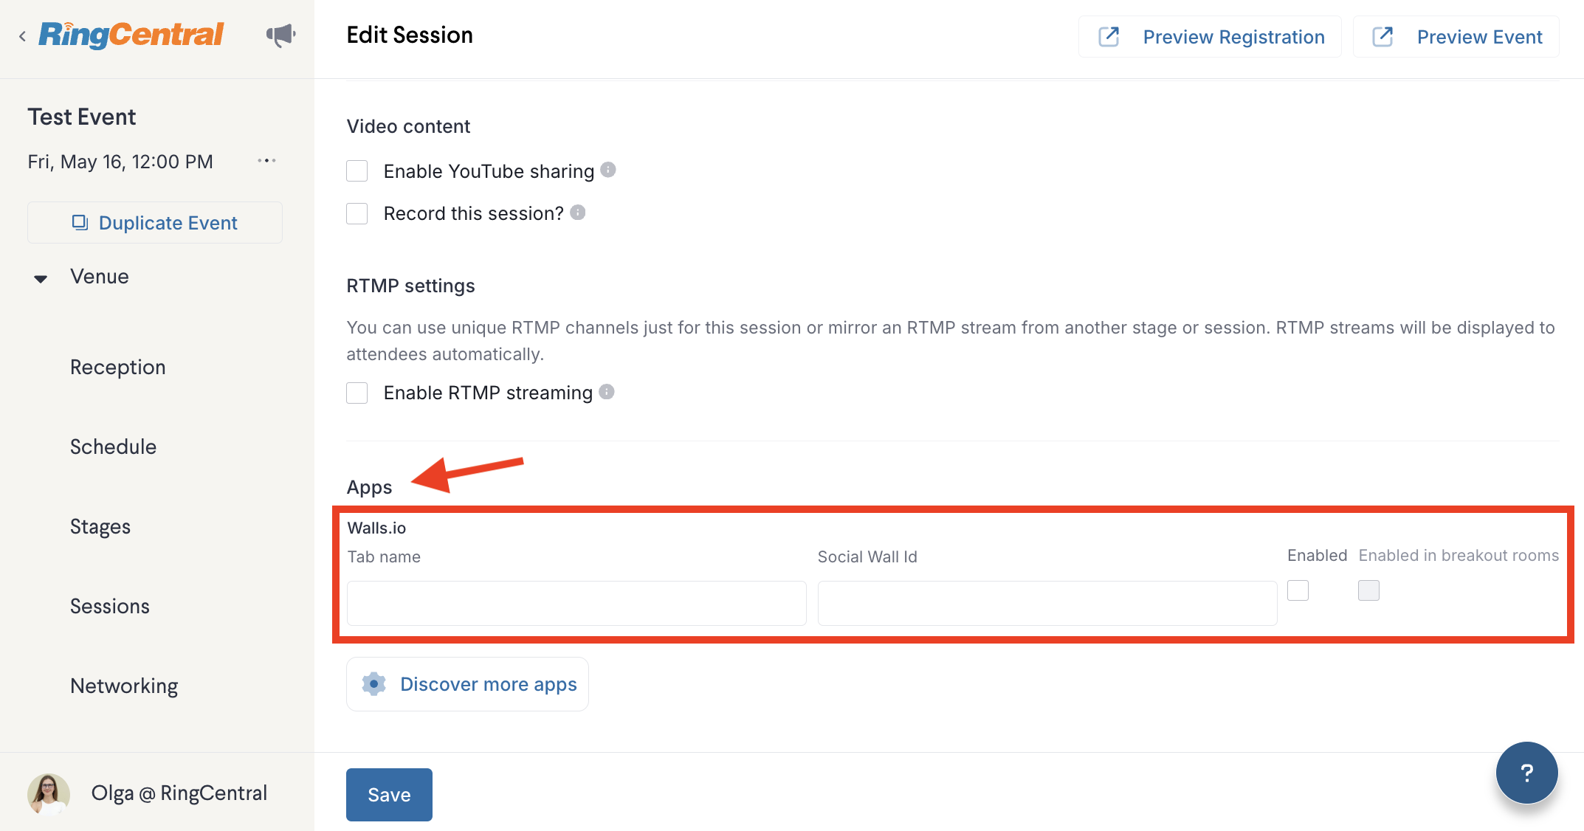The height and width of the screenshot is (831, 1584).
Task: Toggle the Walls.io Enabled checkbox
Action: 1298,590
